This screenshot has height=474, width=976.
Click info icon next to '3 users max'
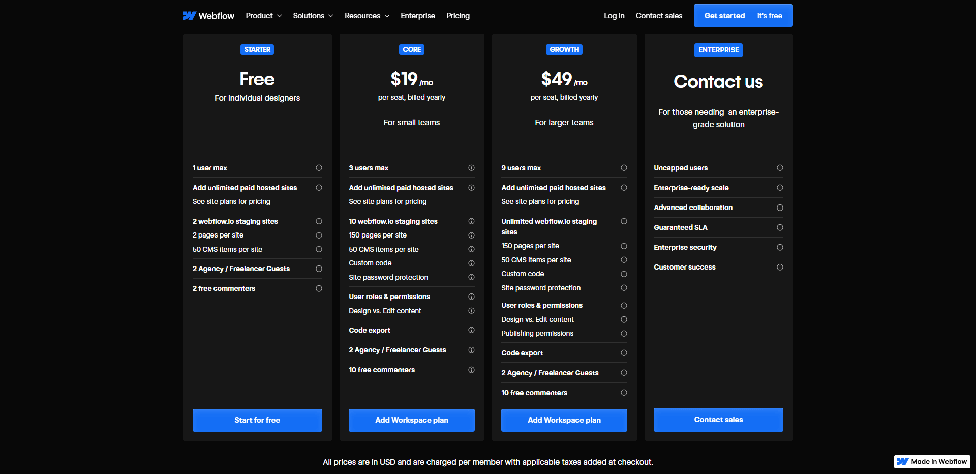pos(471,168)
